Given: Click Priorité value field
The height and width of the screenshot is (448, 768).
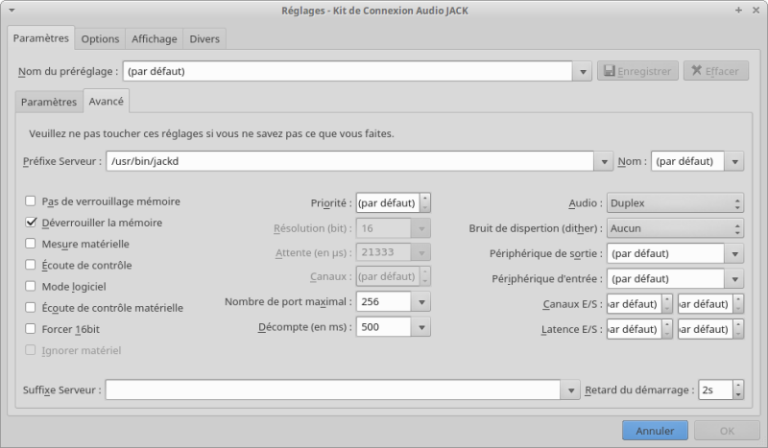Looking at the screenshot, I should [x=388, y=202].
